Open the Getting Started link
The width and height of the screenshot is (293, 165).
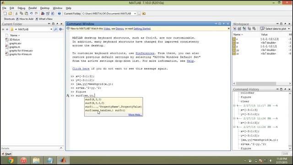(x=142, y=28)
